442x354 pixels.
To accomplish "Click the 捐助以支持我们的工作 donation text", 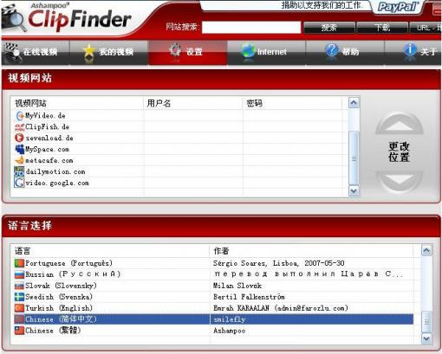I will [x=322, y=5].
